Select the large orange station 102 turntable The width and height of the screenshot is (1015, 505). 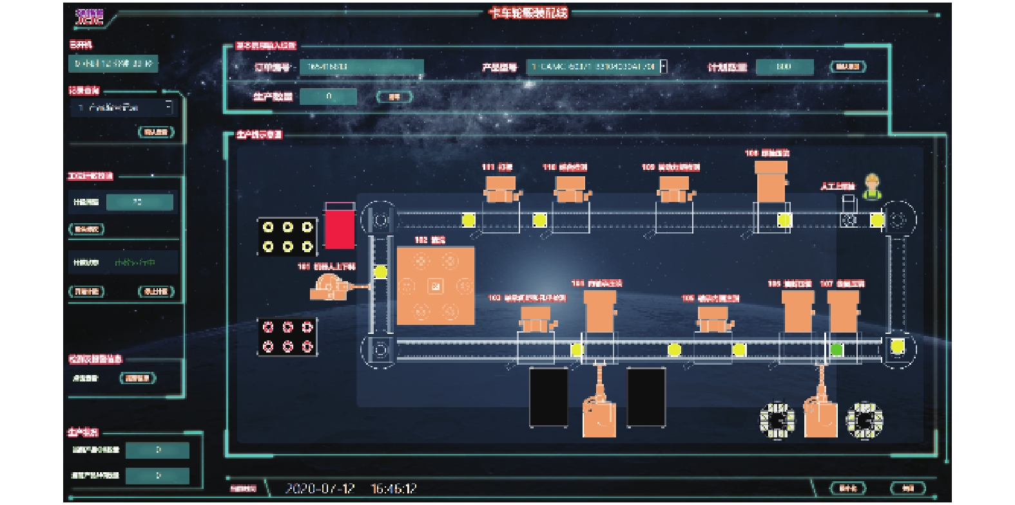pos(436,286)
